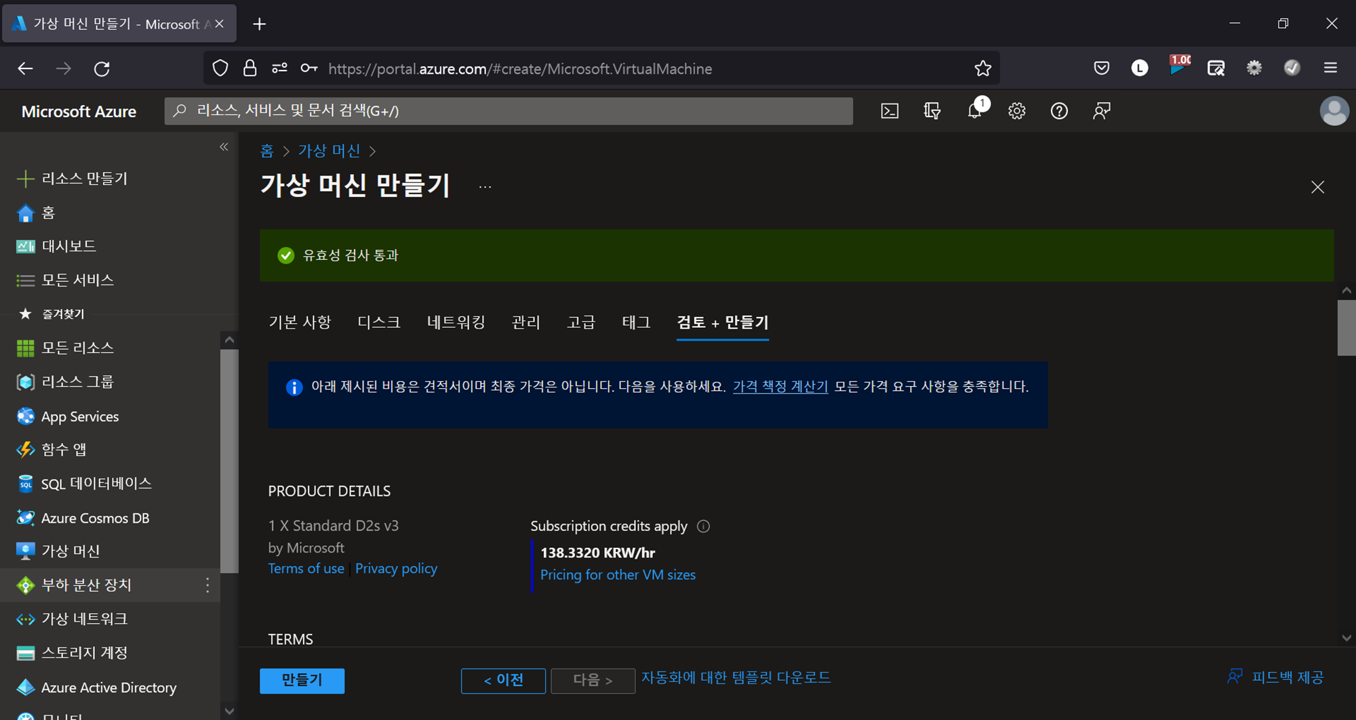1356x720 pixels.
Task: Click 홈 breadcrumb link
Action: pyautogui.click(x=267, y=150)
